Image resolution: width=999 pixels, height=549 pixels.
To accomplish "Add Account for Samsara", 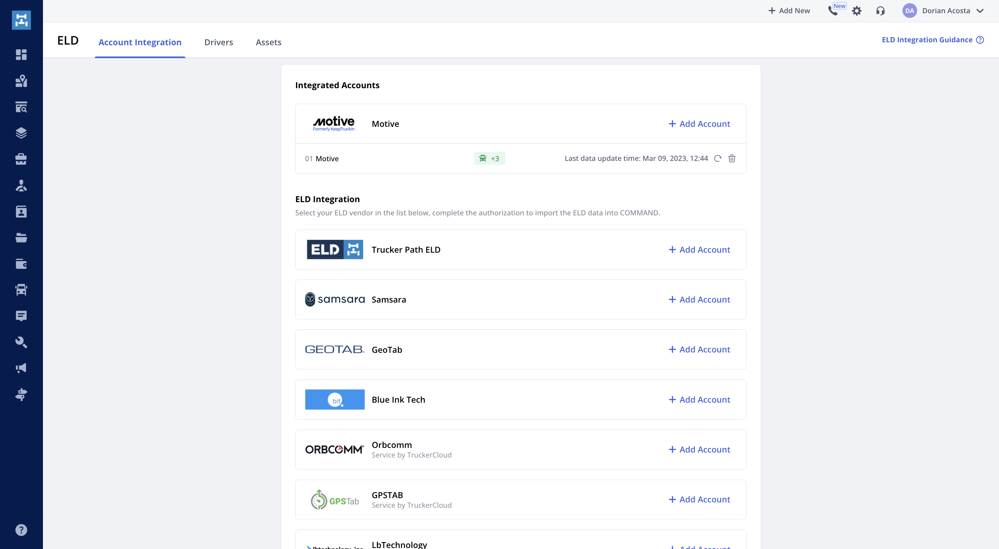I will click(x=699, y=299).
